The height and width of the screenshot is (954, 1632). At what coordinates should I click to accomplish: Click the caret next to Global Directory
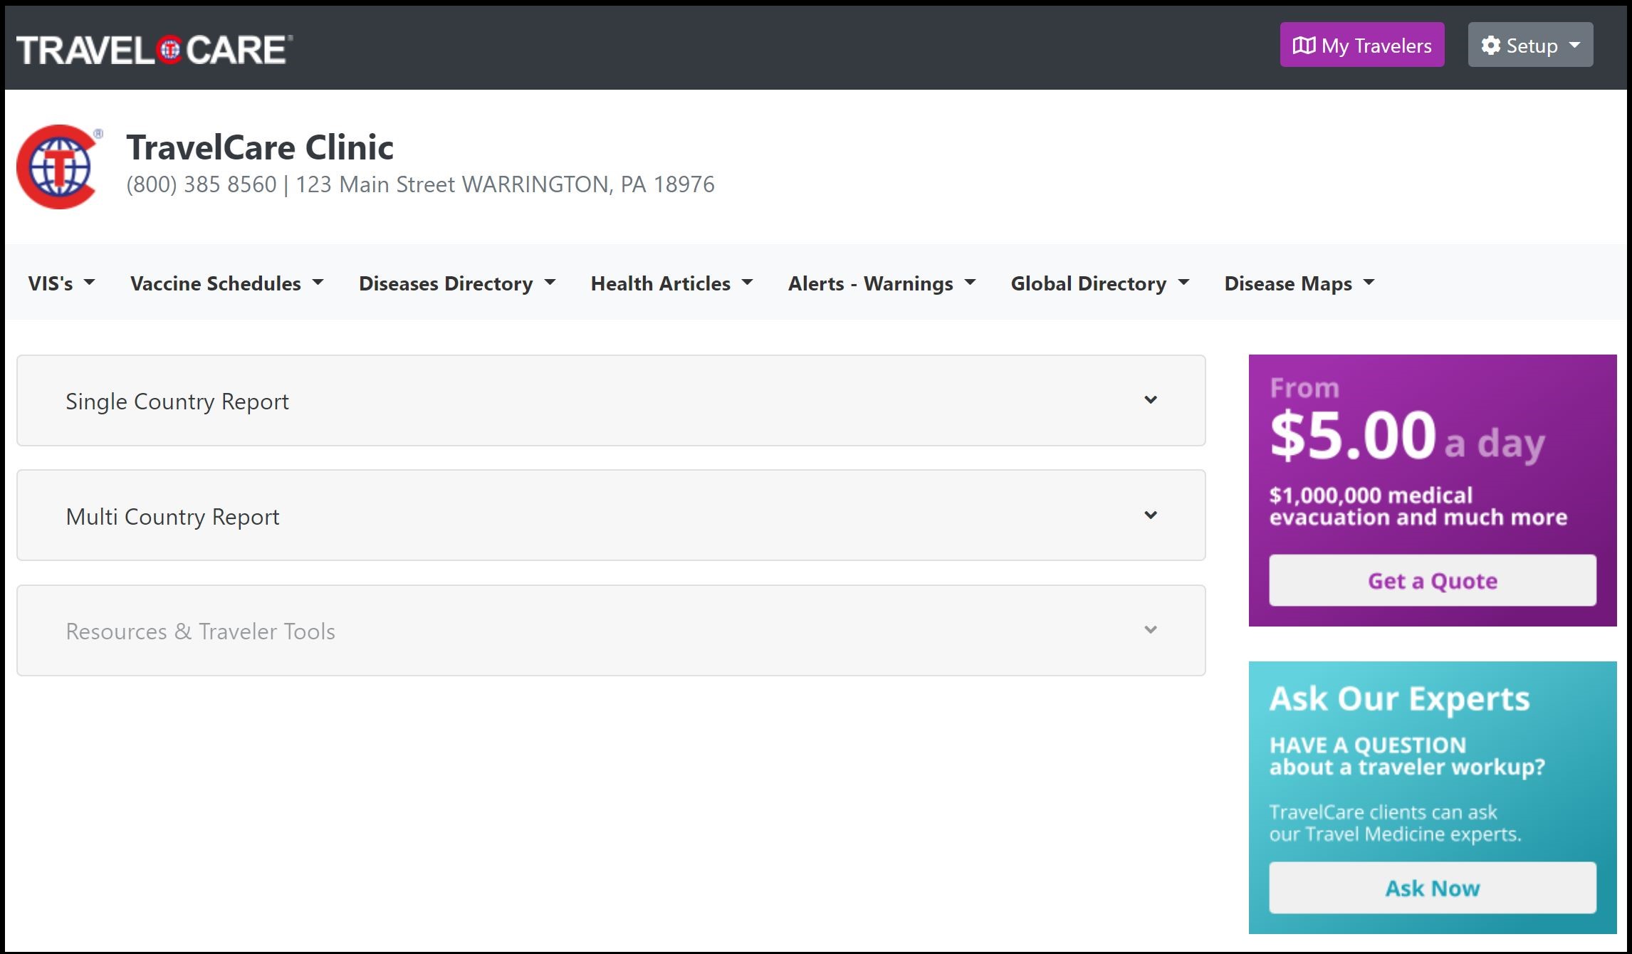(x=1184, y=283)
